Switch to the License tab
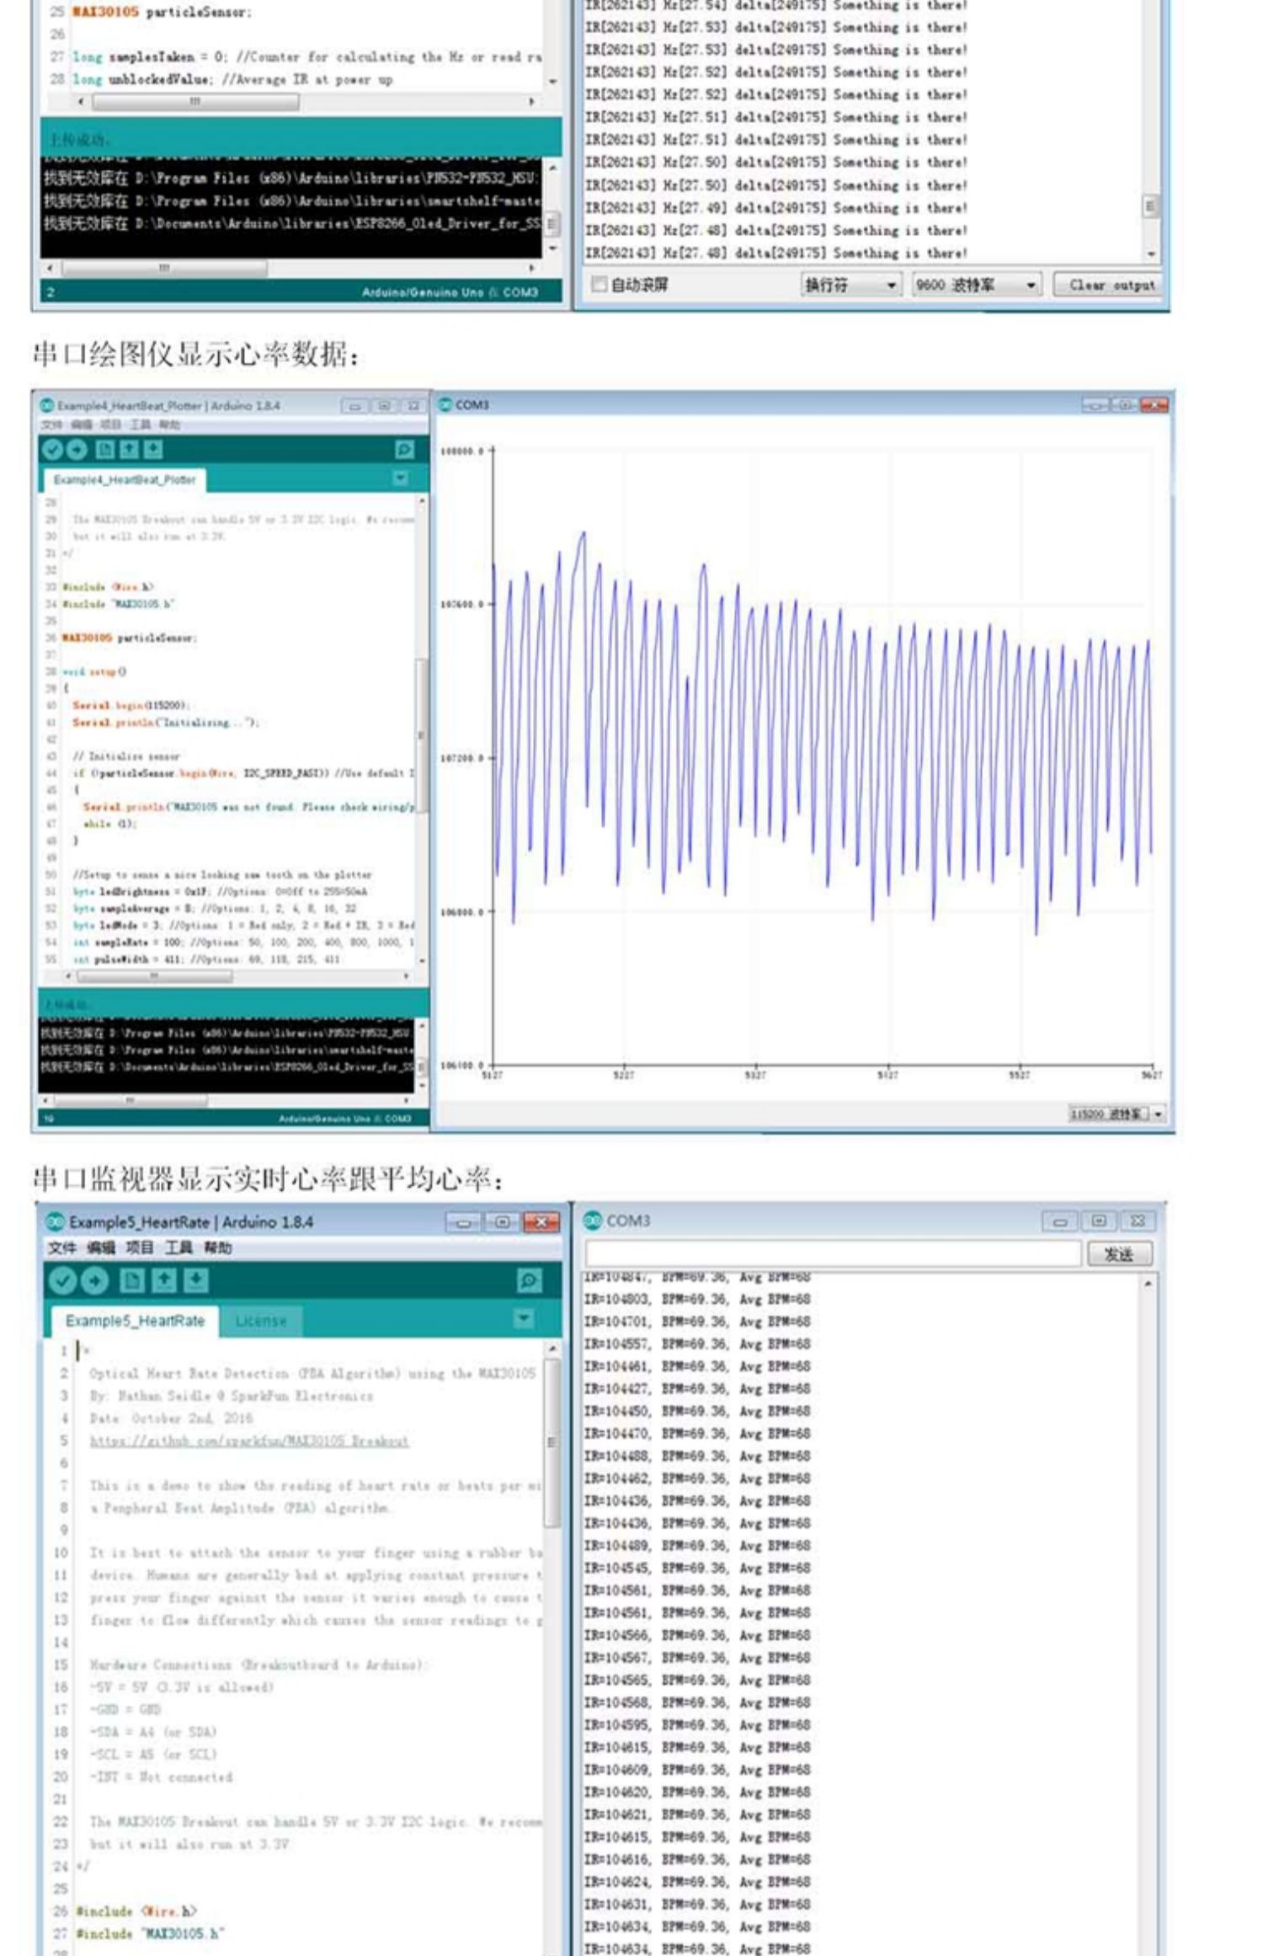The width and height of the screenshot is (1263, 1956). click(261, 1321)
